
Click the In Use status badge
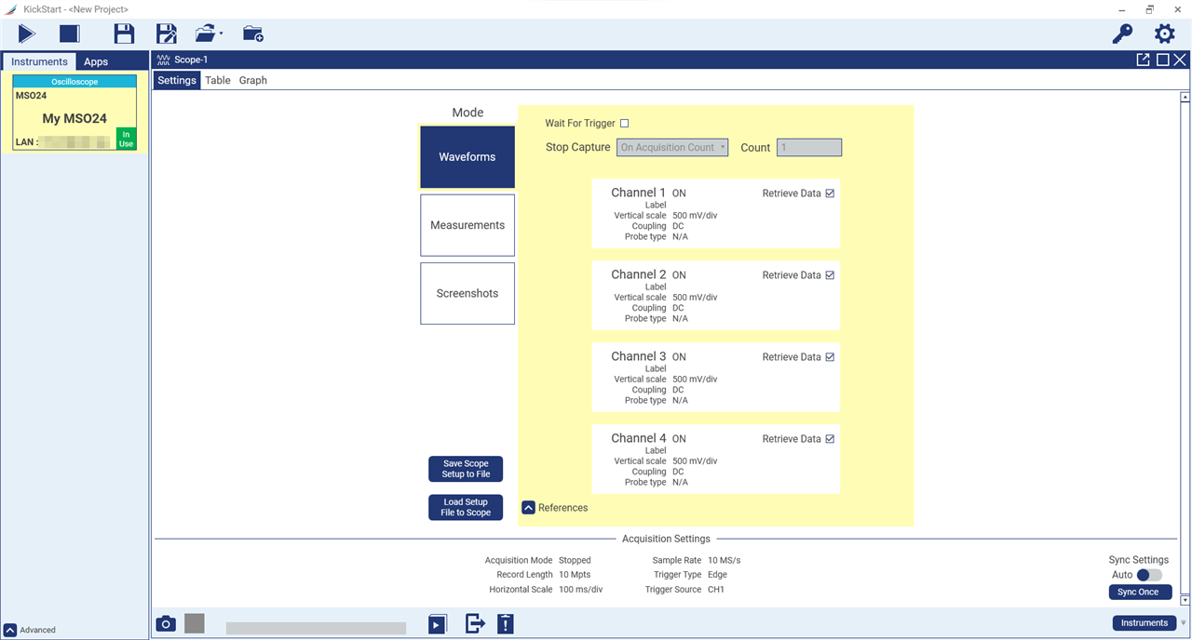coord(126,139)
